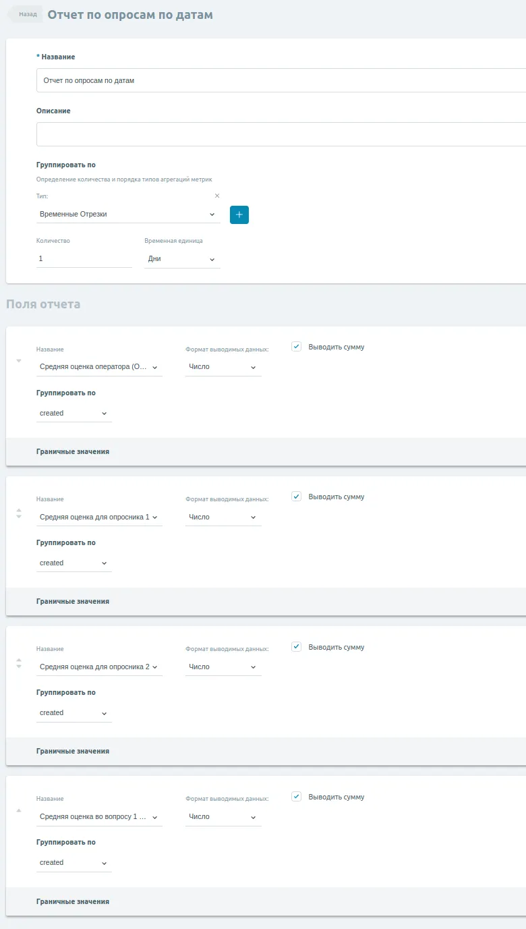Open the 'Временные Отрезки' type dropdown
This screenshot has height=929, width=526.
(x=128, y=214)
